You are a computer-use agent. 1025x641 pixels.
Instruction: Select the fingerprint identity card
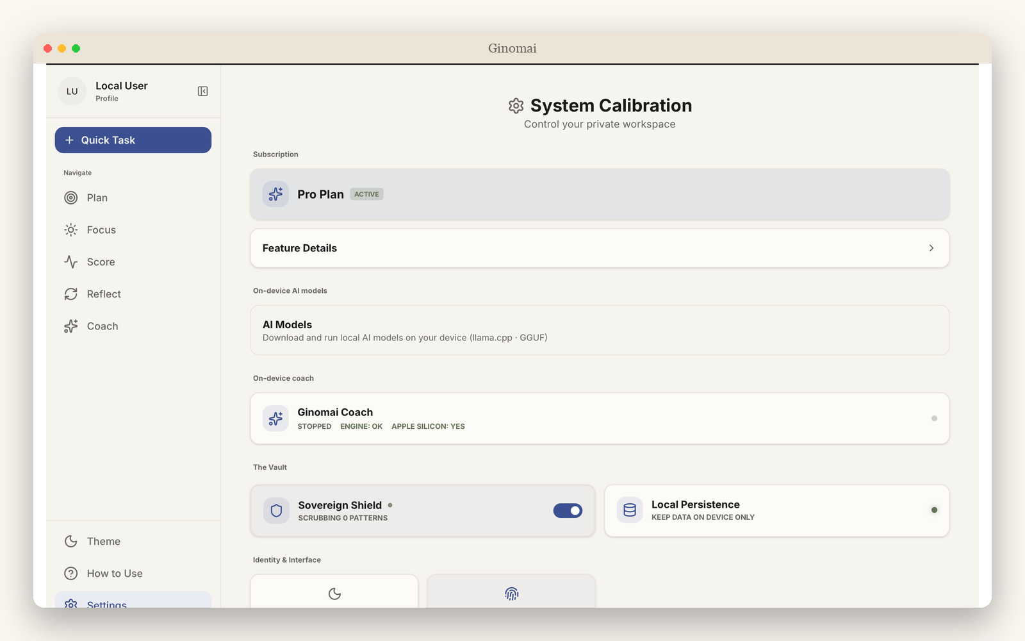point(511,591)
